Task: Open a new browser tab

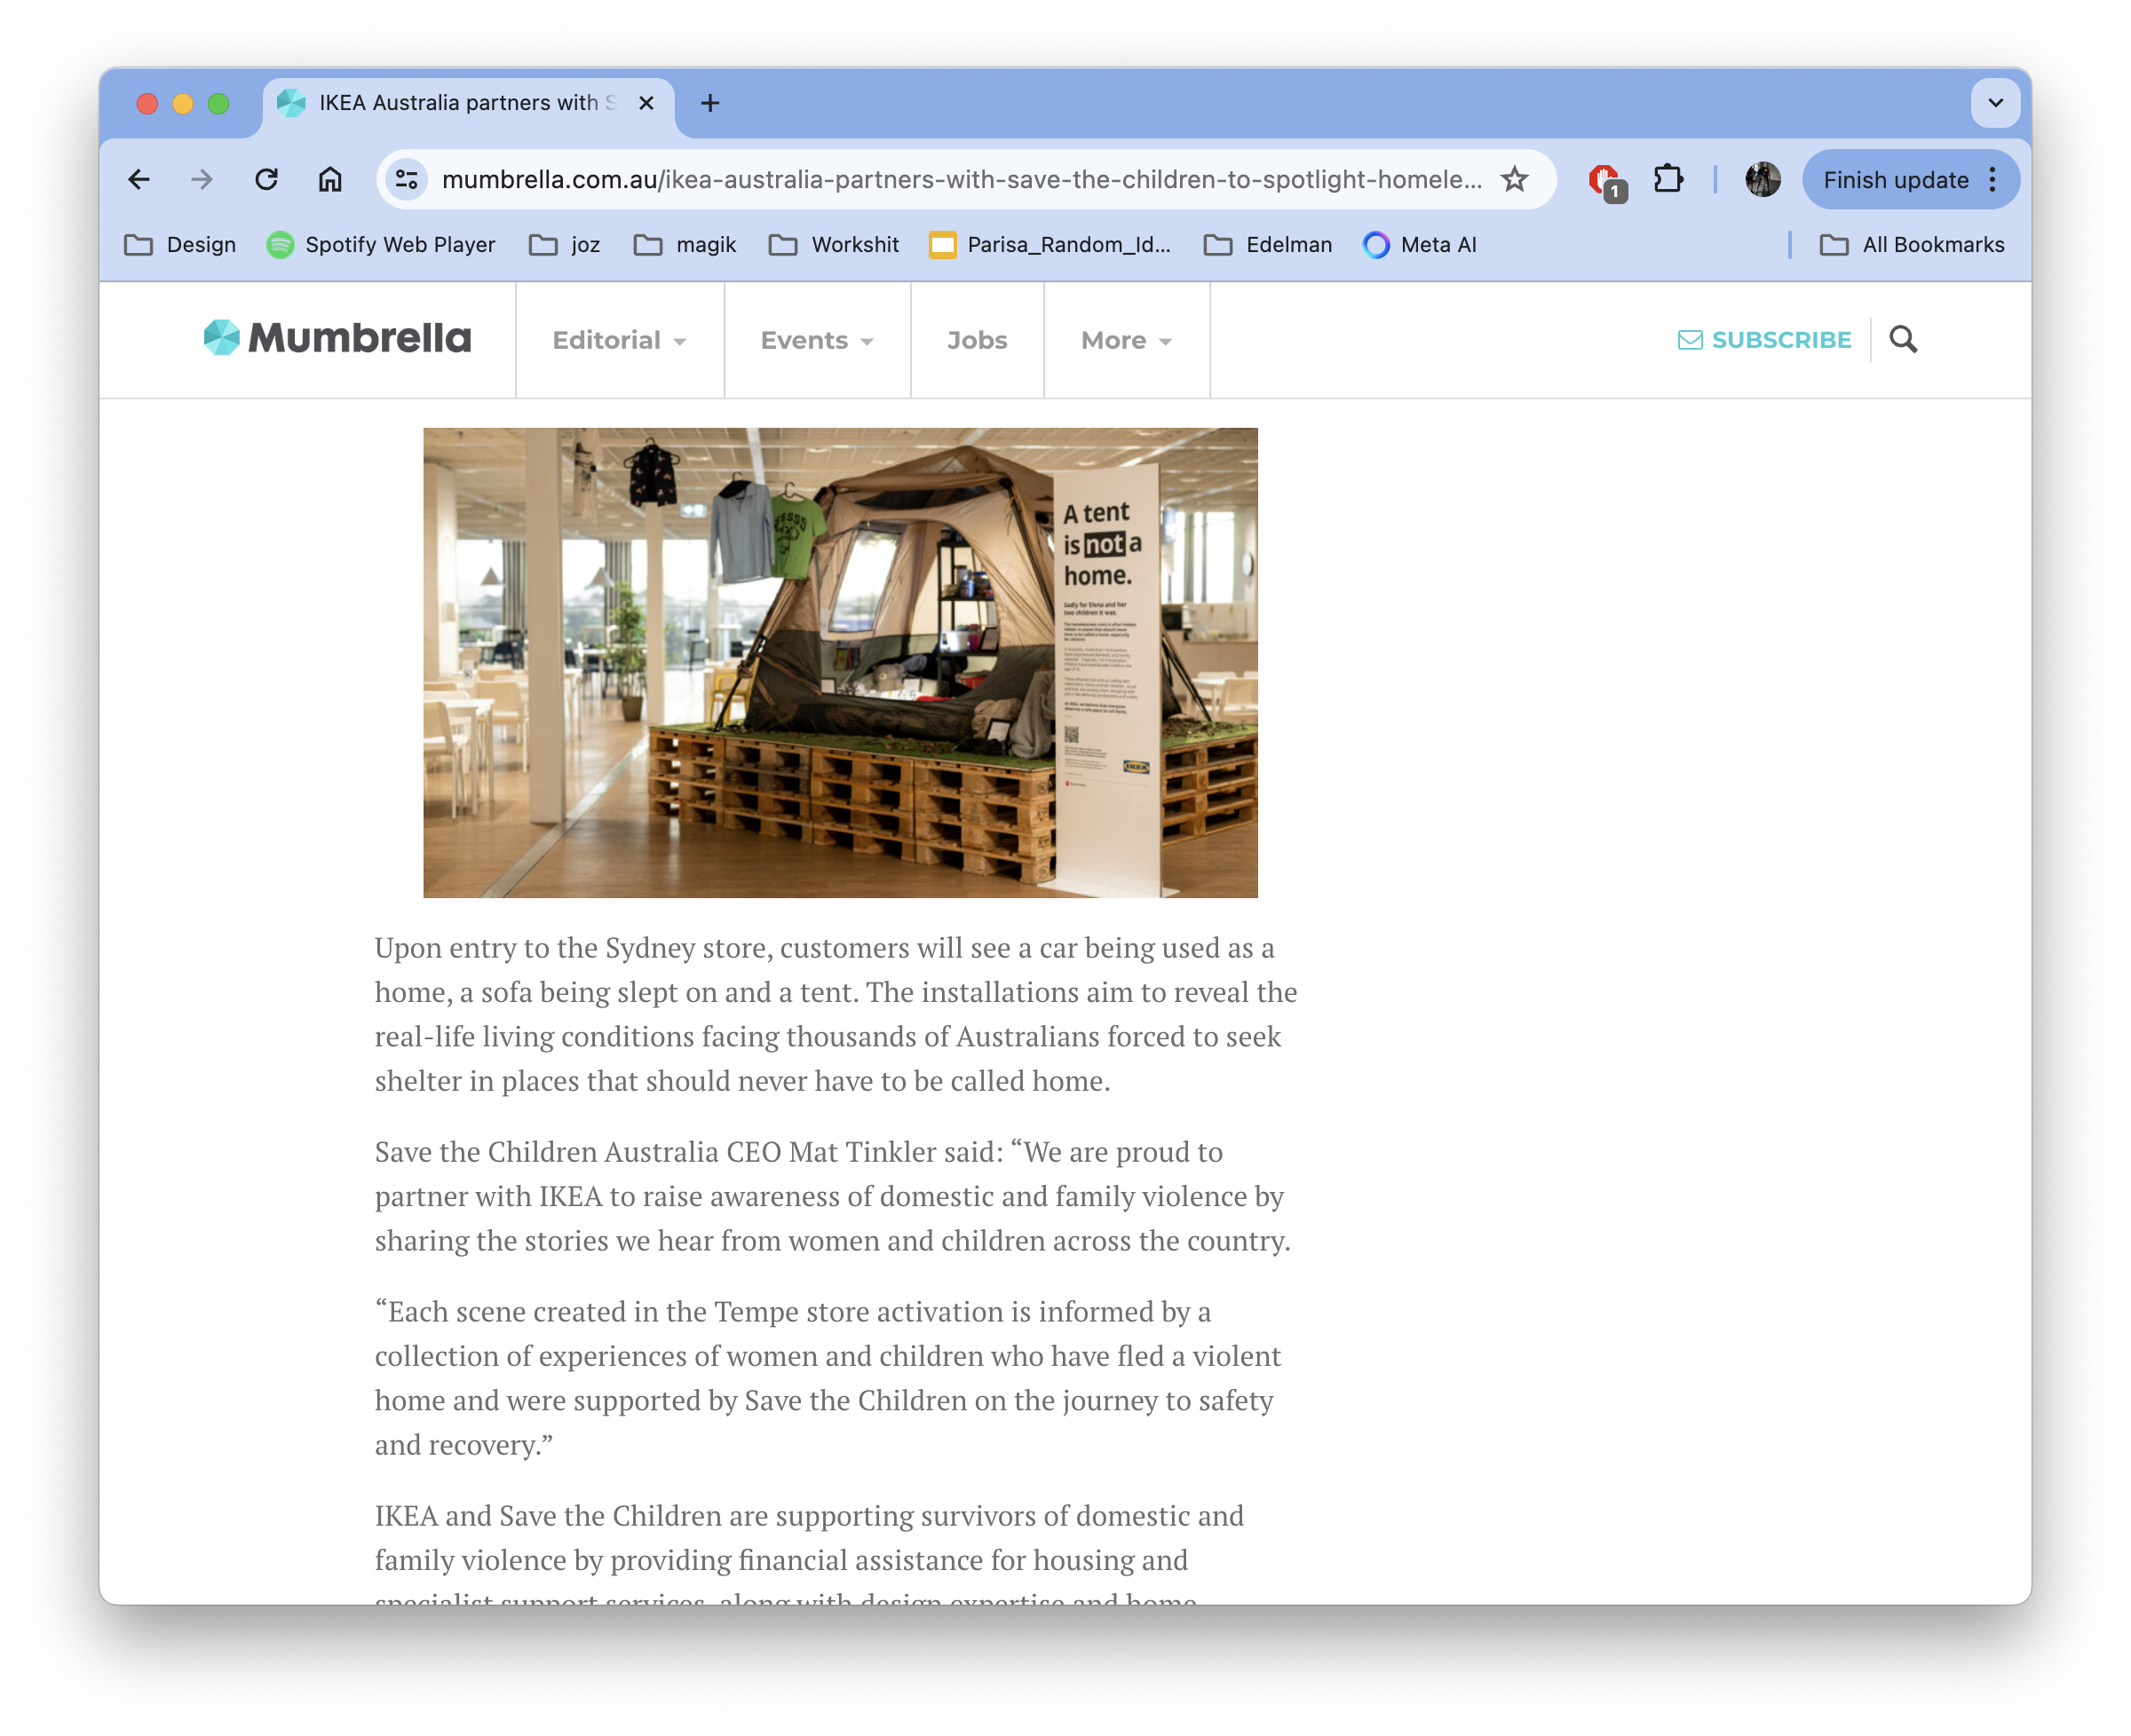Action: (x=710, y=103)
